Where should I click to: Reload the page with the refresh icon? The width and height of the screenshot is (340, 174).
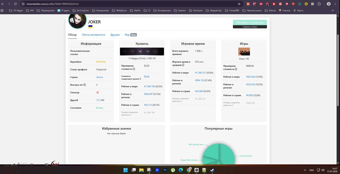(15, 4)
